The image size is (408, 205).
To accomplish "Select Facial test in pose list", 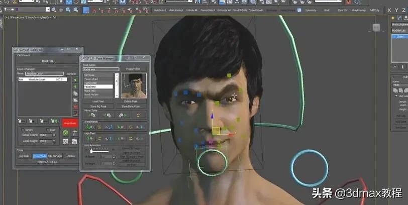I will click(x=98, y=86).
